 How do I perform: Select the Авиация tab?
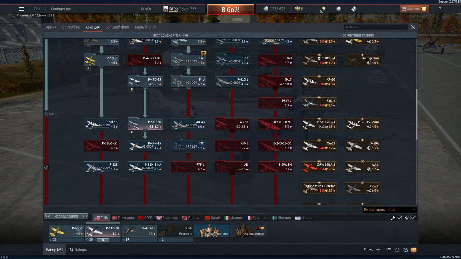pyautogui.click(x=92, y=27)
